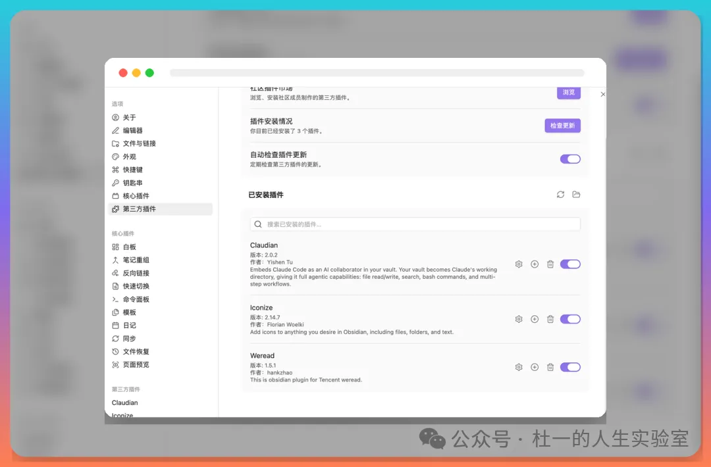This screenshot has height=467, width=711.
Task: Click red macOS close window button
Action: pyautogui.click(x=123, y=73)
